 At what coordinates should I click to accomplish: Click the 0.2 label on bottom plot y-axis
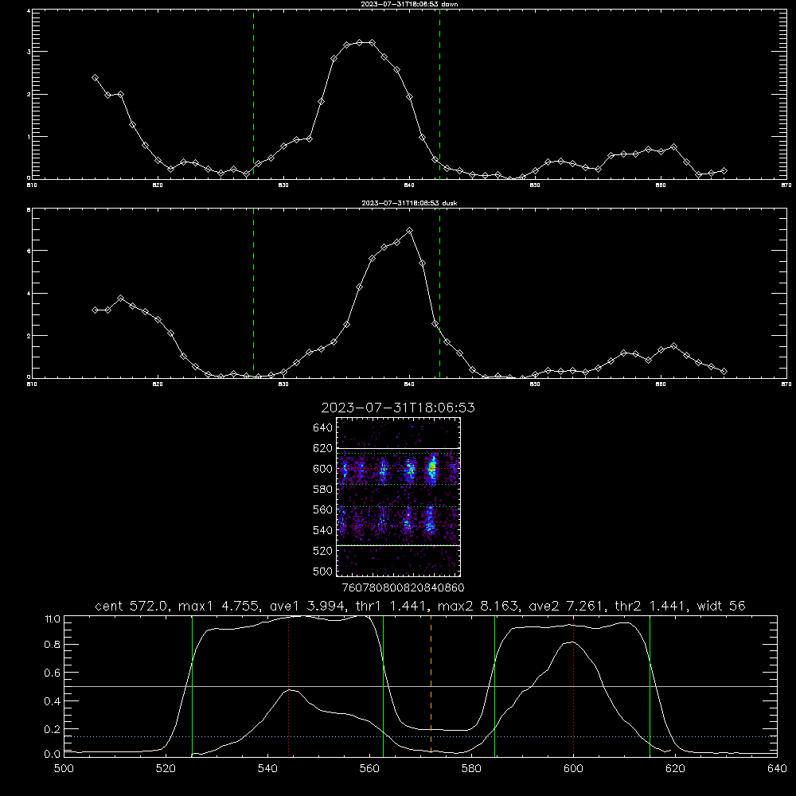pyautogui.click(x=52, y=729)
